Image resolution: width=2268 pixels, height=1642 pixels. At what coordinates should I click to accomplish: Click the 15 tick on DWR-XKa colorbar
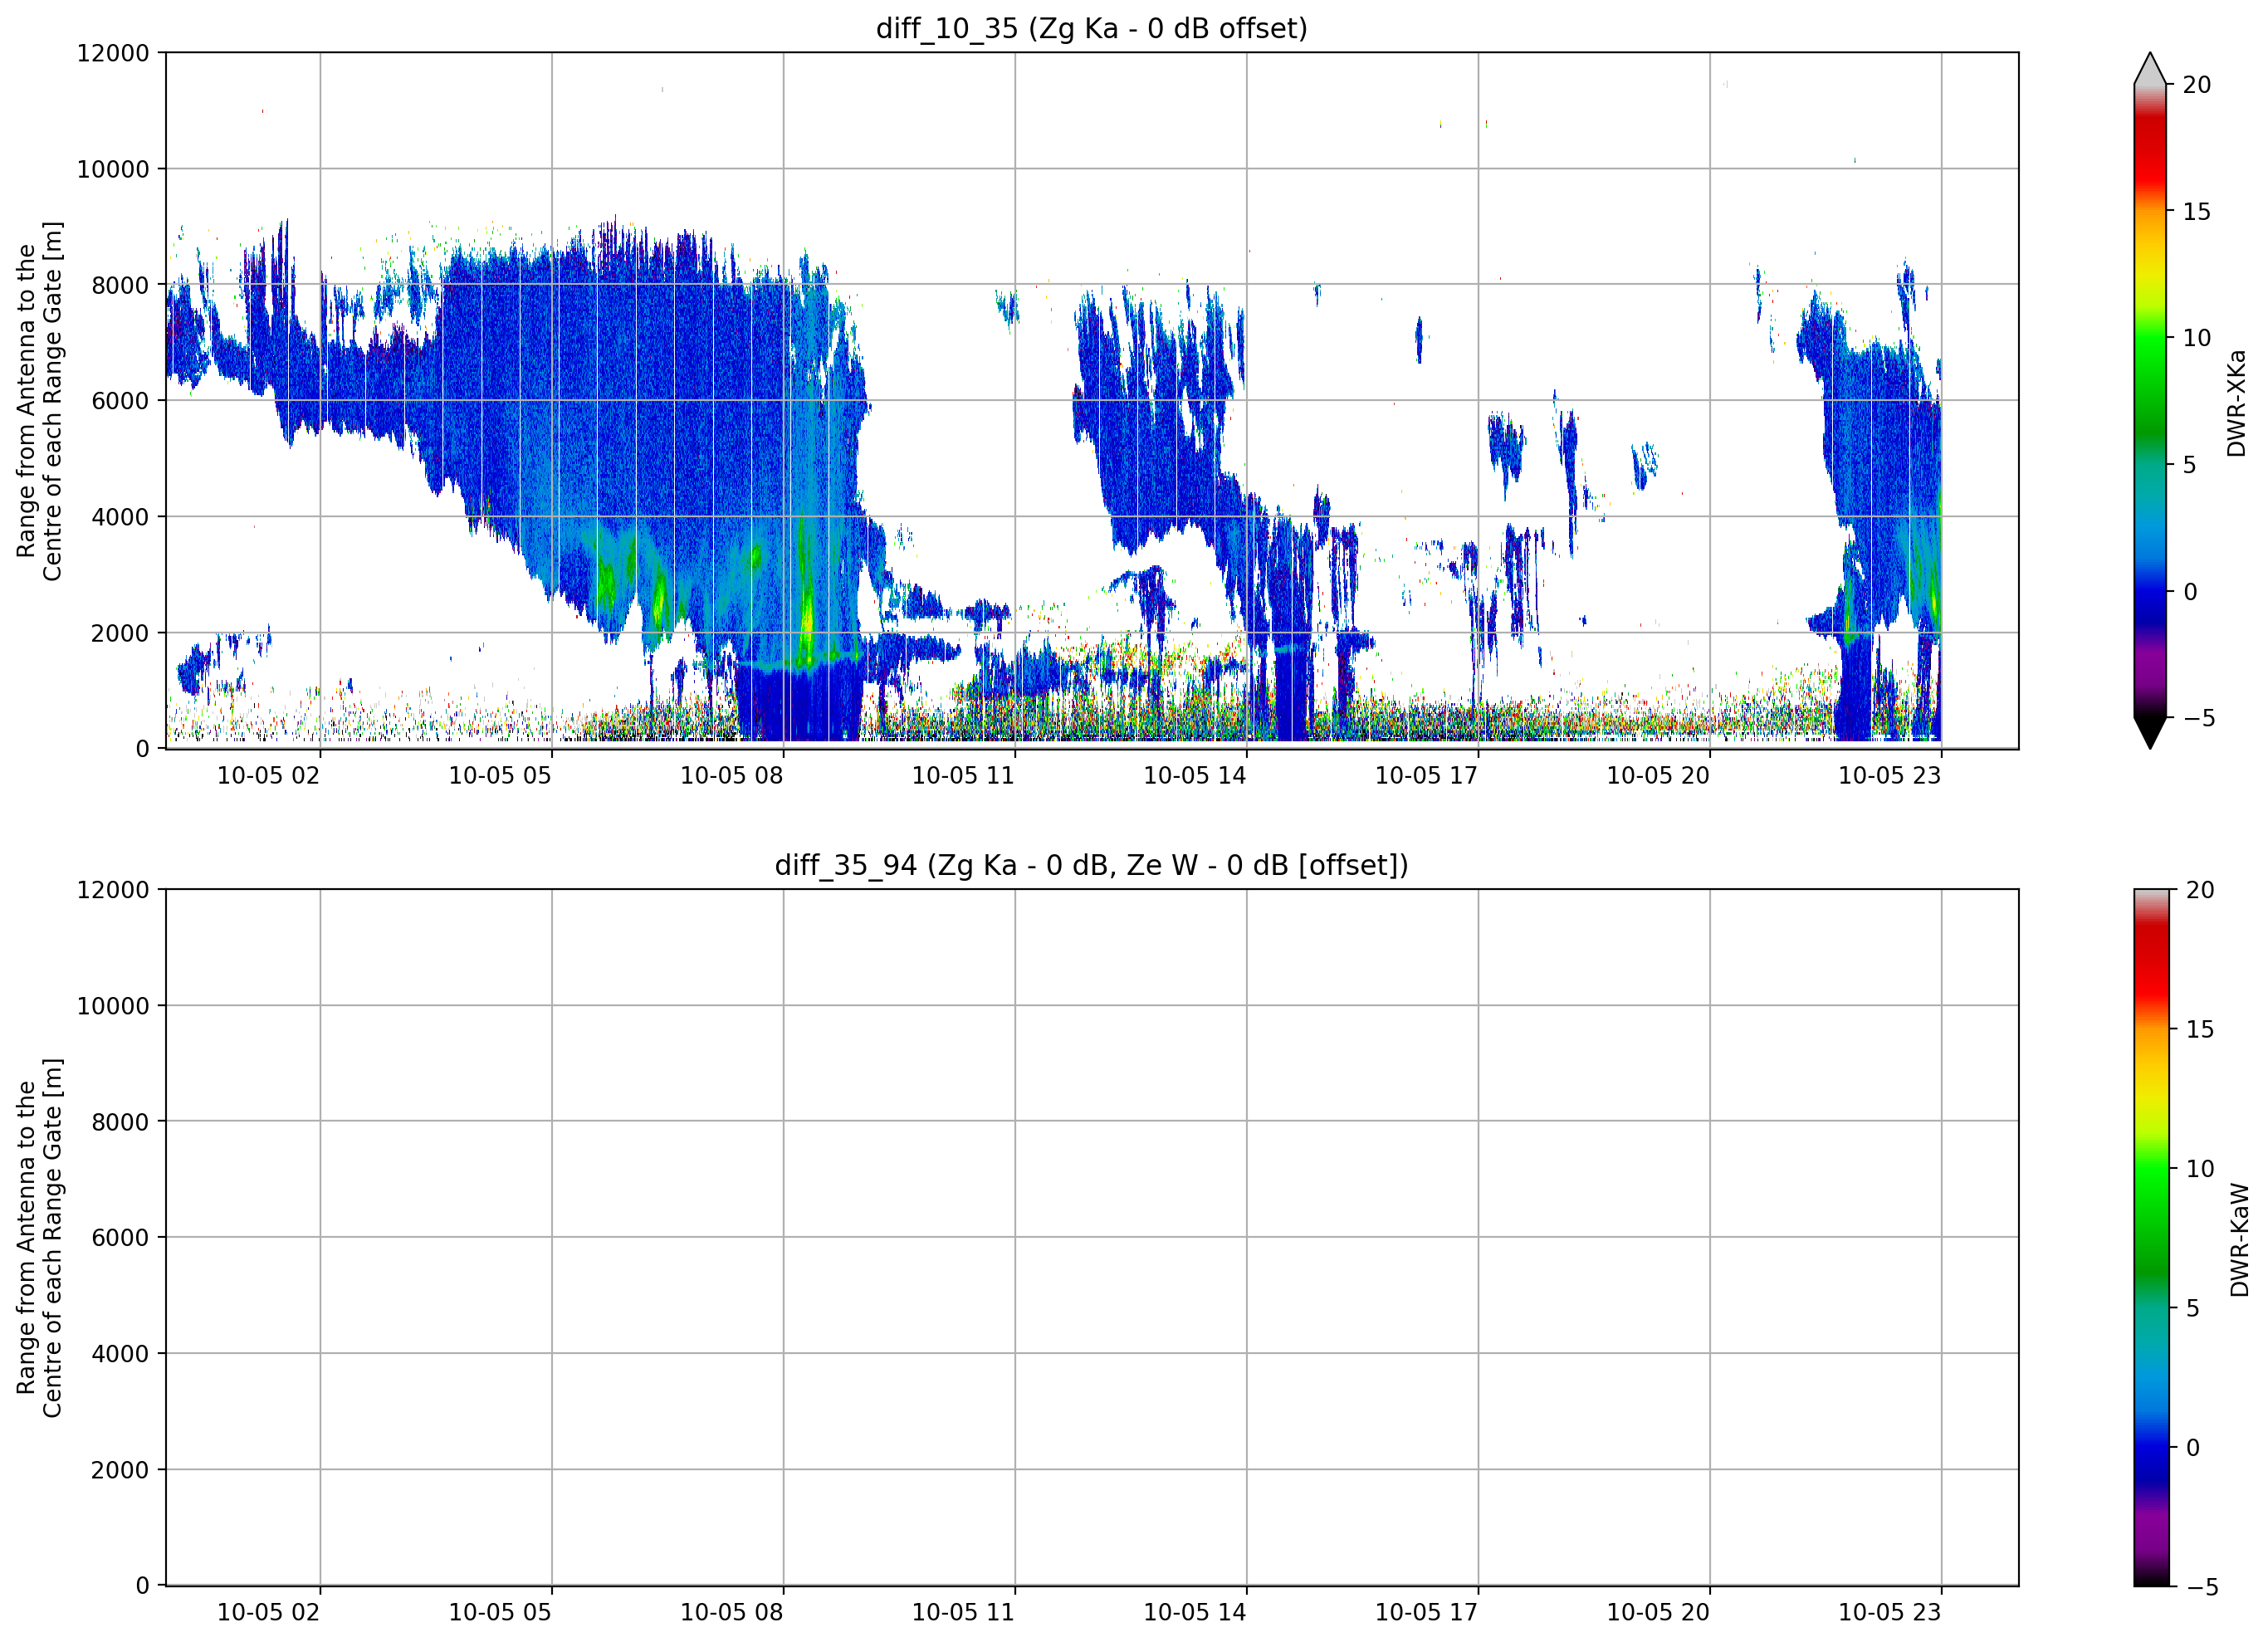point(2196,212)
